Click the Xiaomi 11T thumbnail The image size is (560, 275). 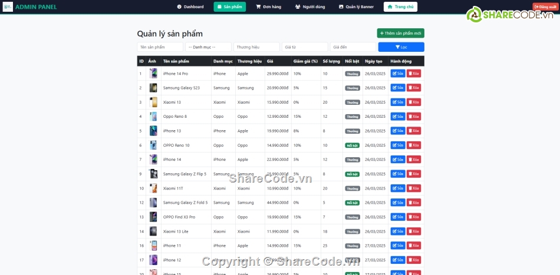coord(153,188)
